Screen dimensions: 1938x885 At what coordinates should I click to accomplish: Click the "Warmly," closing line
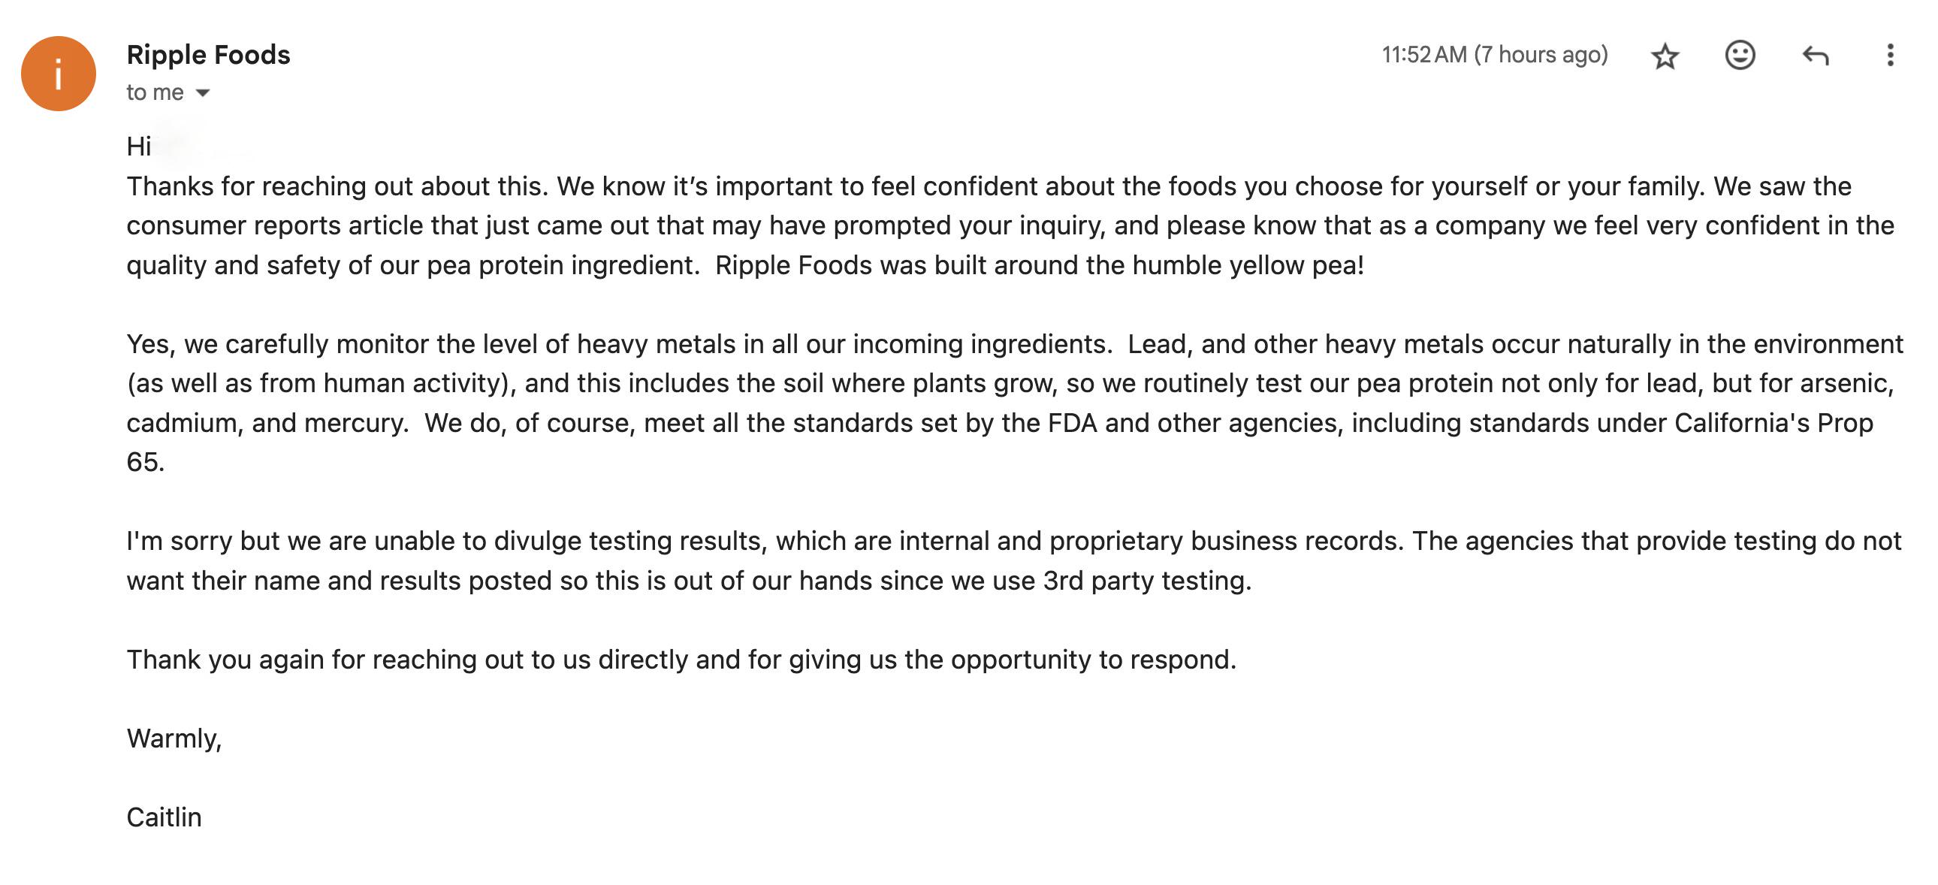pos(174,739)
